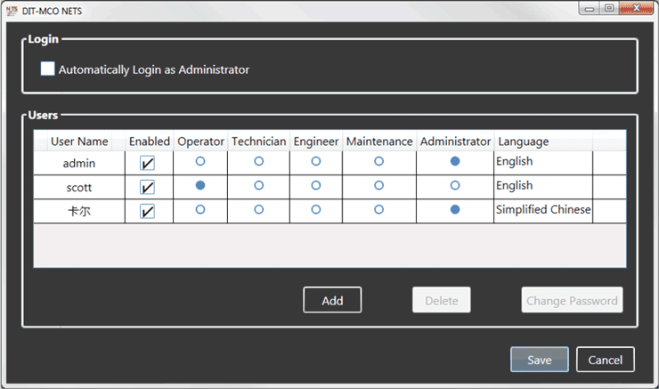
Task: Open Language cell for admin row
Action: tap(542, 162)
